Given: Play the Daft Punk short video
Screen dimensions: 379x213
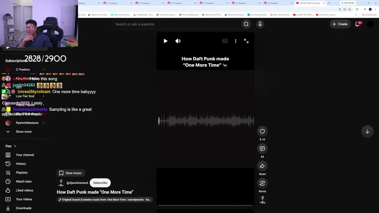Looking at the screenshot, I should 166,41.
